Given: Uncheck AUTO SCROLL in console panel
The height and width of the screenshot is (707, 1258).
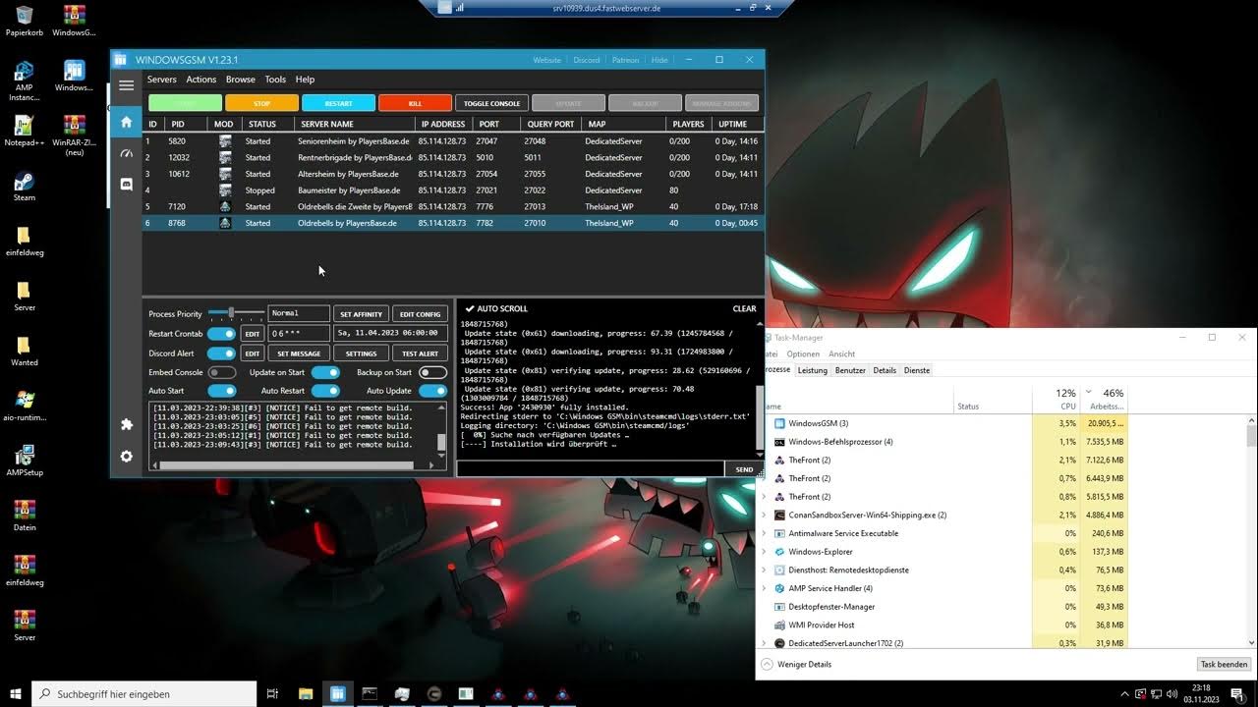Looking at the screenshot, I should (469, 308).
